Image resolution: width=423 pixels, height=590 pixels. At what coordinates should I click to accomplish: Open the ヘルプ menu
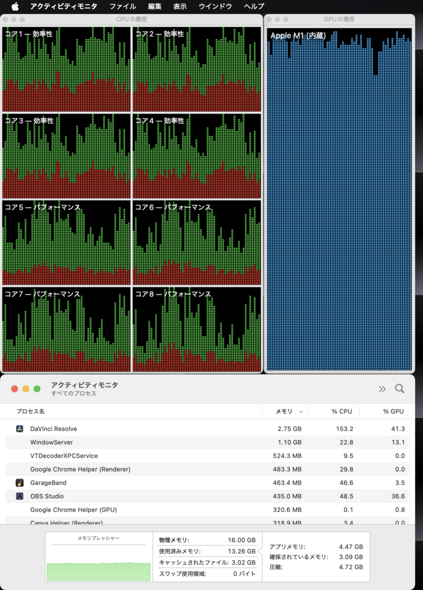click(x=254, y=6)
